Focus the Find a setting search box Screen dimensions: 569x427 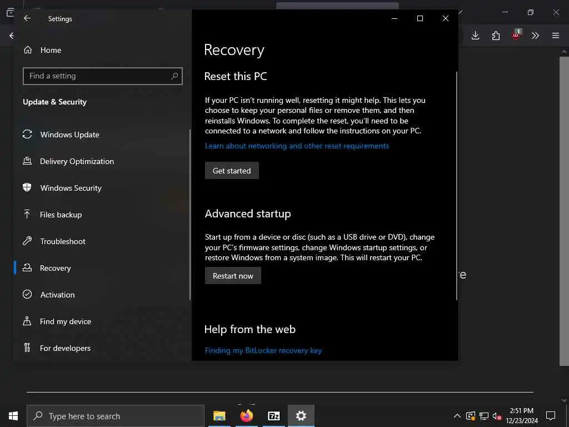pyautogui.click(x=103, y=76)
